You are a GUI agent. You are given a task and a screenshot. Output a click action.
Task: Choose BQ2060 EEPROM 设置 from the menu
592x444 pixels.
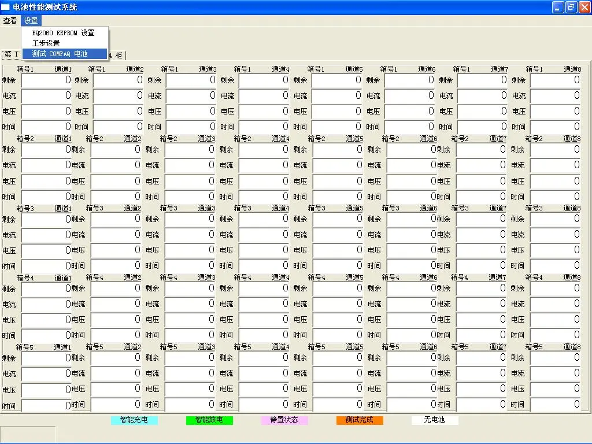pos(64,33)
